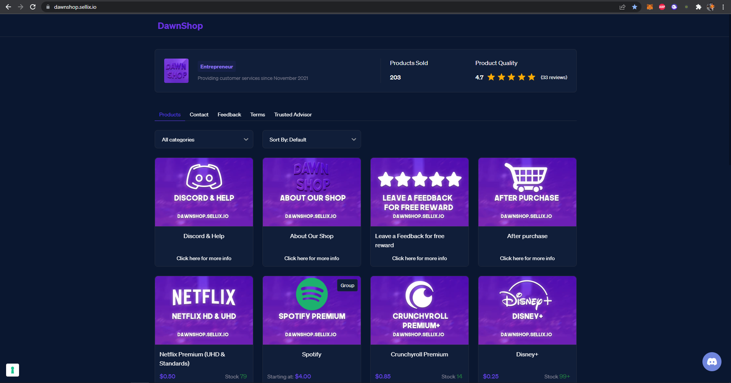Open the ABP adblock extension
731x383 pixels.
click(x=662, y=7)
